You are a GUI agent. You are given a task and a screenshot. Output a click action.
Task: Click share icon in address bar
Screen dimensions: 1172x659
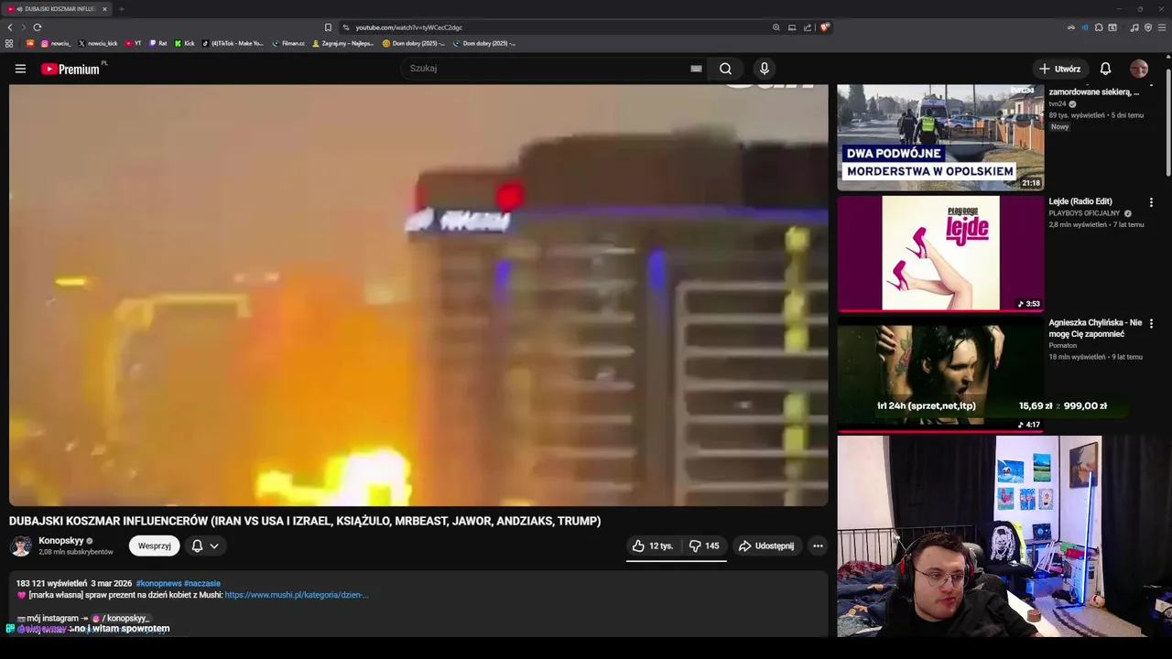pos(807,27)
